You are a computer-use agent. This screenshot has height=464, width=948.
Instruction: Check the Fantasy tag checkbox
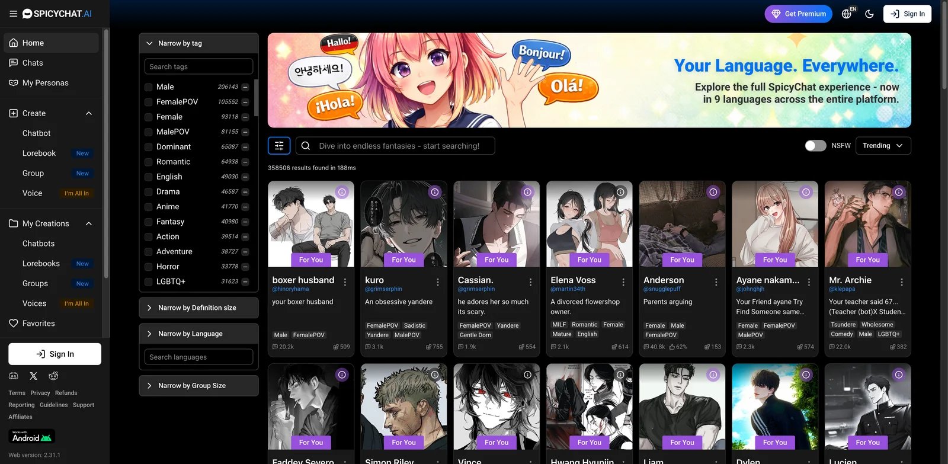coord(149,222)
